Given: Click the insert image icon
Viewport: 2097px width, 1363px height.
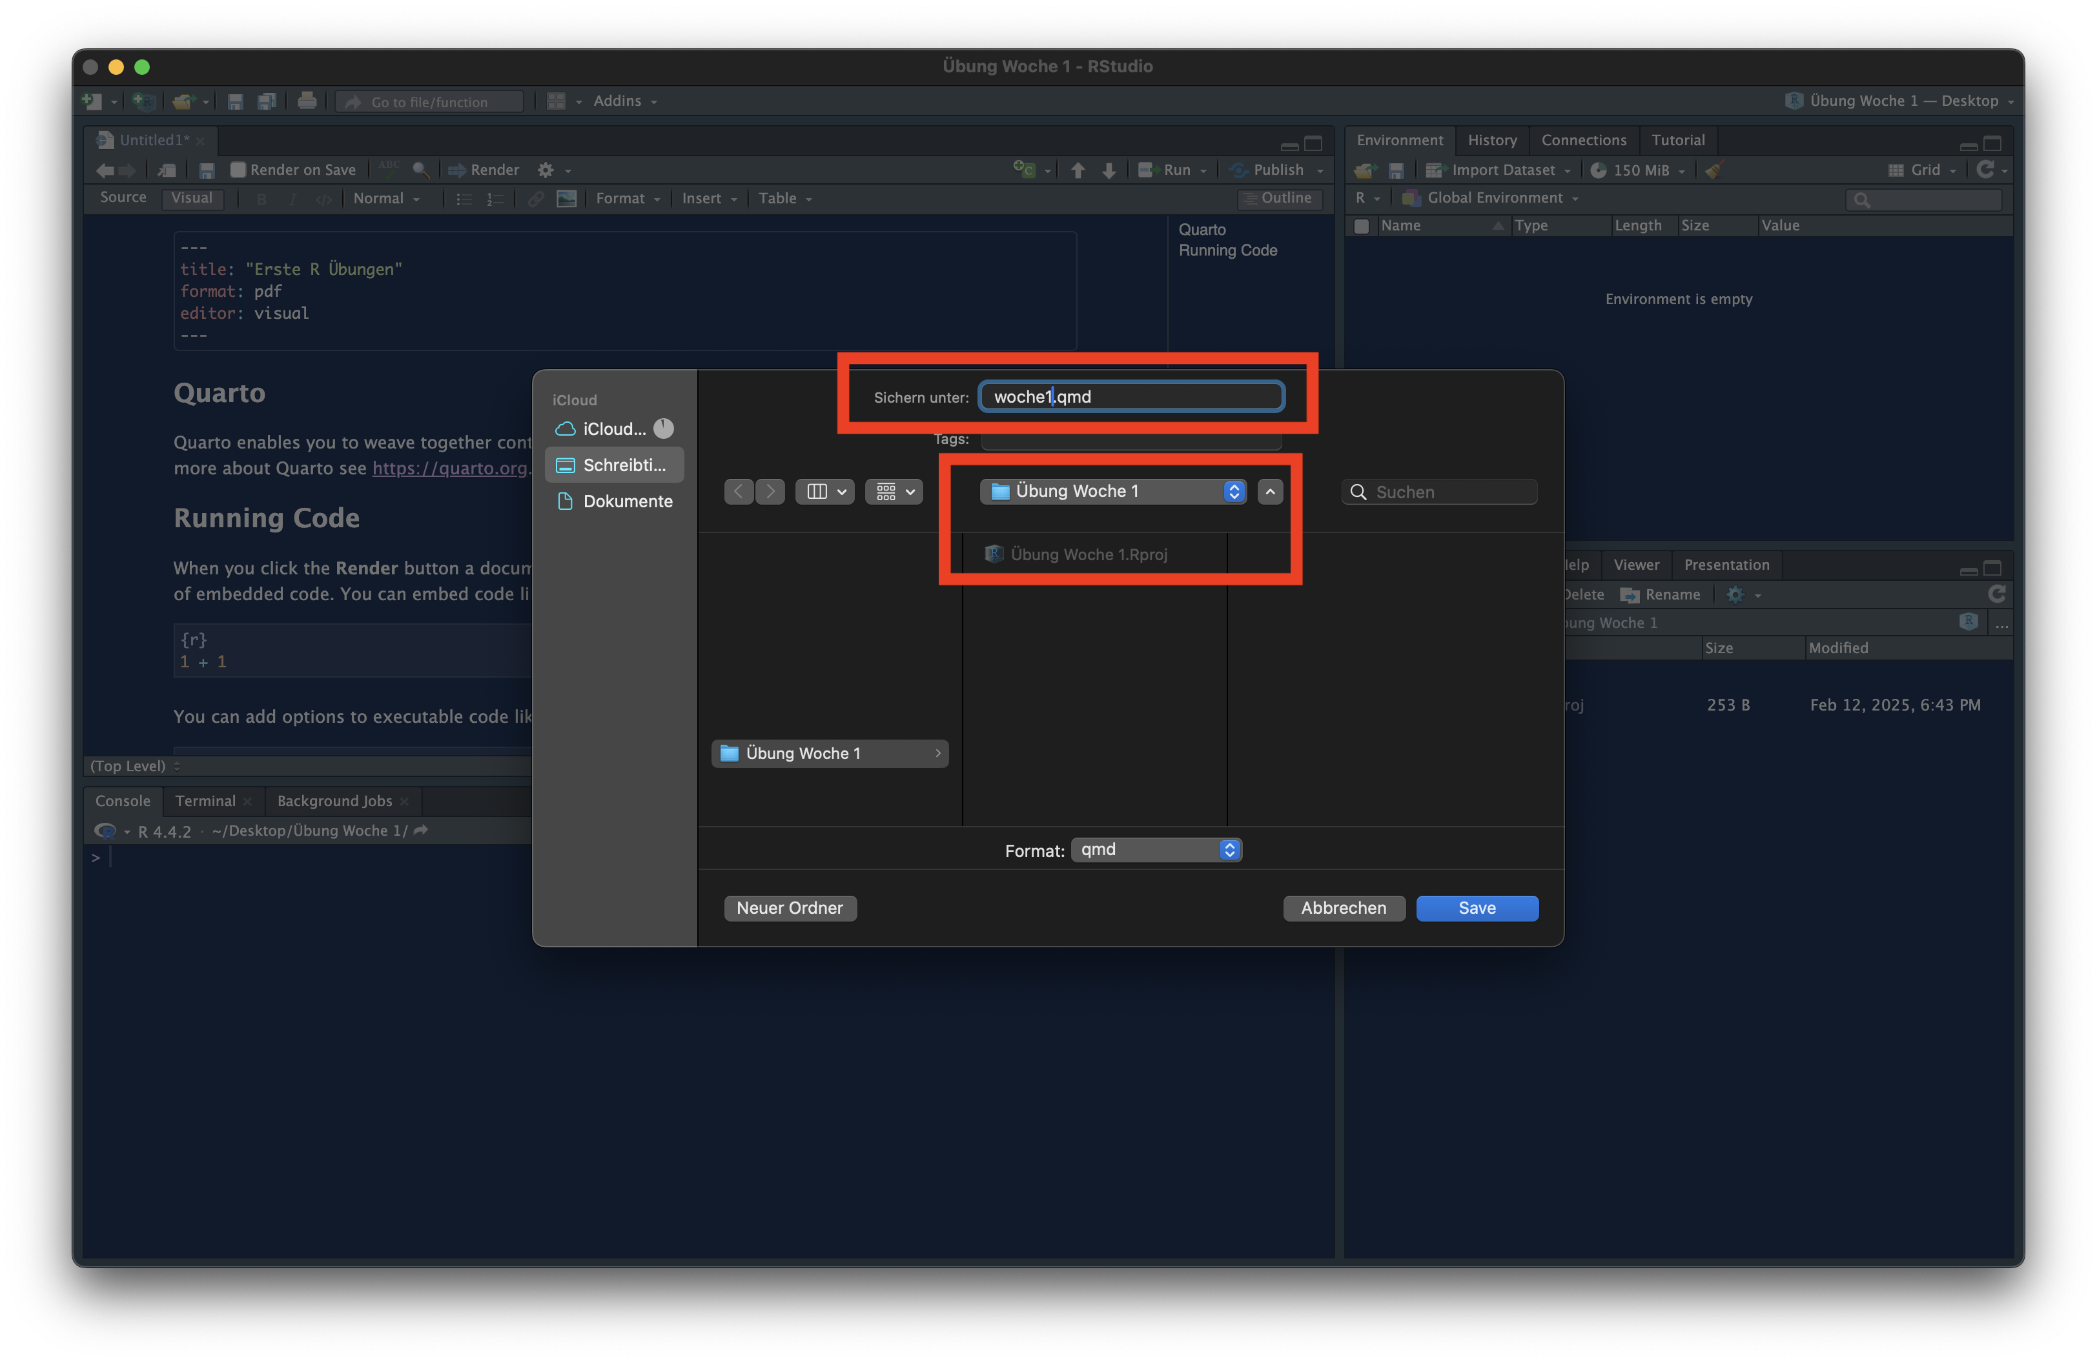Looking at the screenshot, I should point(567,199).
